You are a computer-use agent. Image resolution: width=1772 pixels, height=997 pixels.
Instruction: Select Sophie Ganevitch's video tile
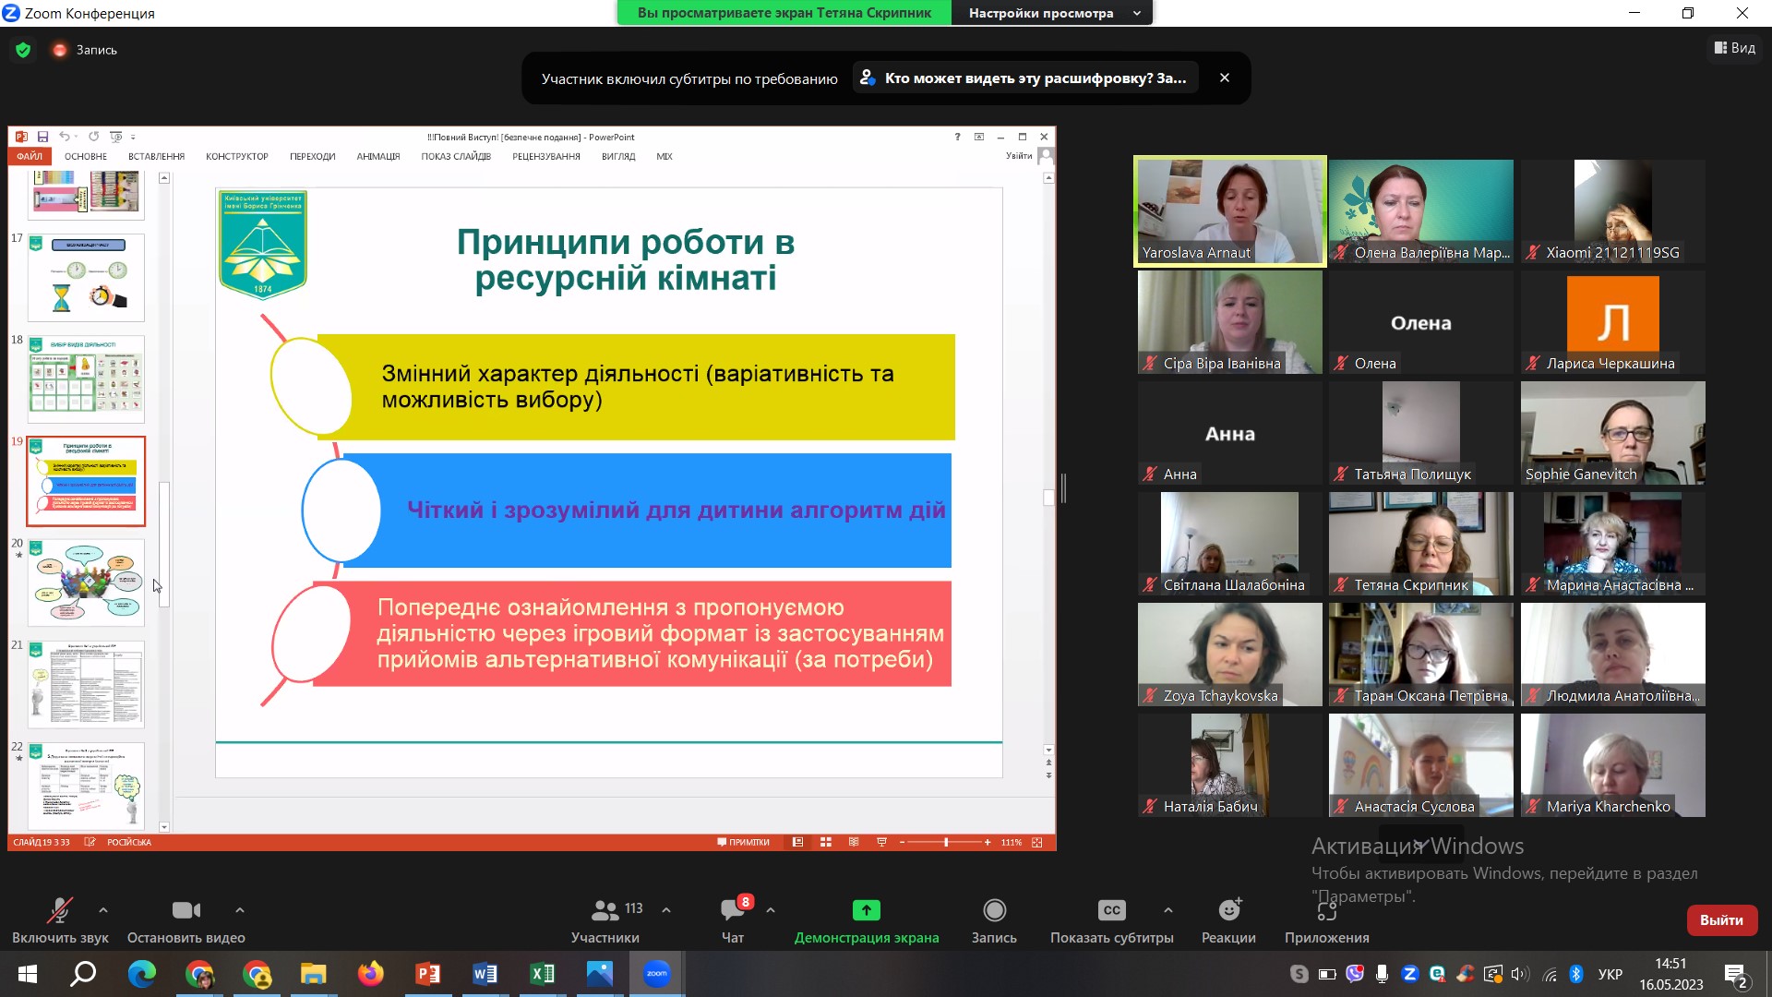pyautogui.click(x=1612, y=433)
